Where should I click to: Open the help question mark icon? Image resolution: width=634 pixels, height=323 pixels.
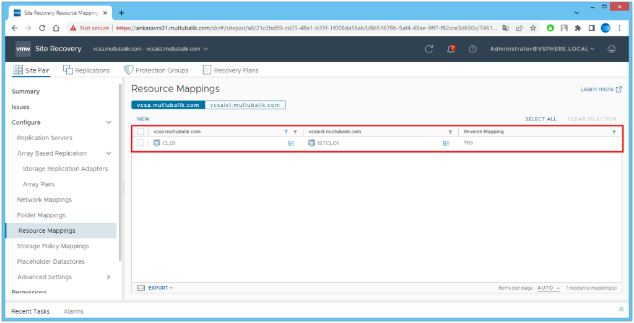[472, 49]
